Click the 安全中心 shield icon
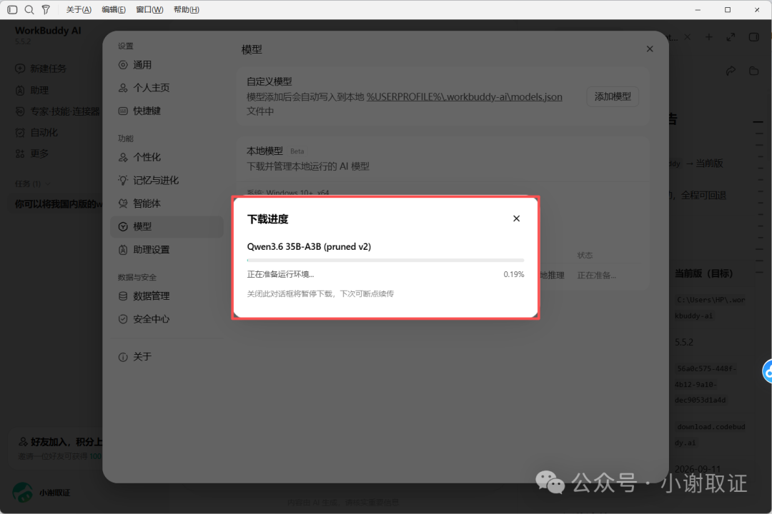Viewport: 772px width, 514px height. click(x=123, y=318)
